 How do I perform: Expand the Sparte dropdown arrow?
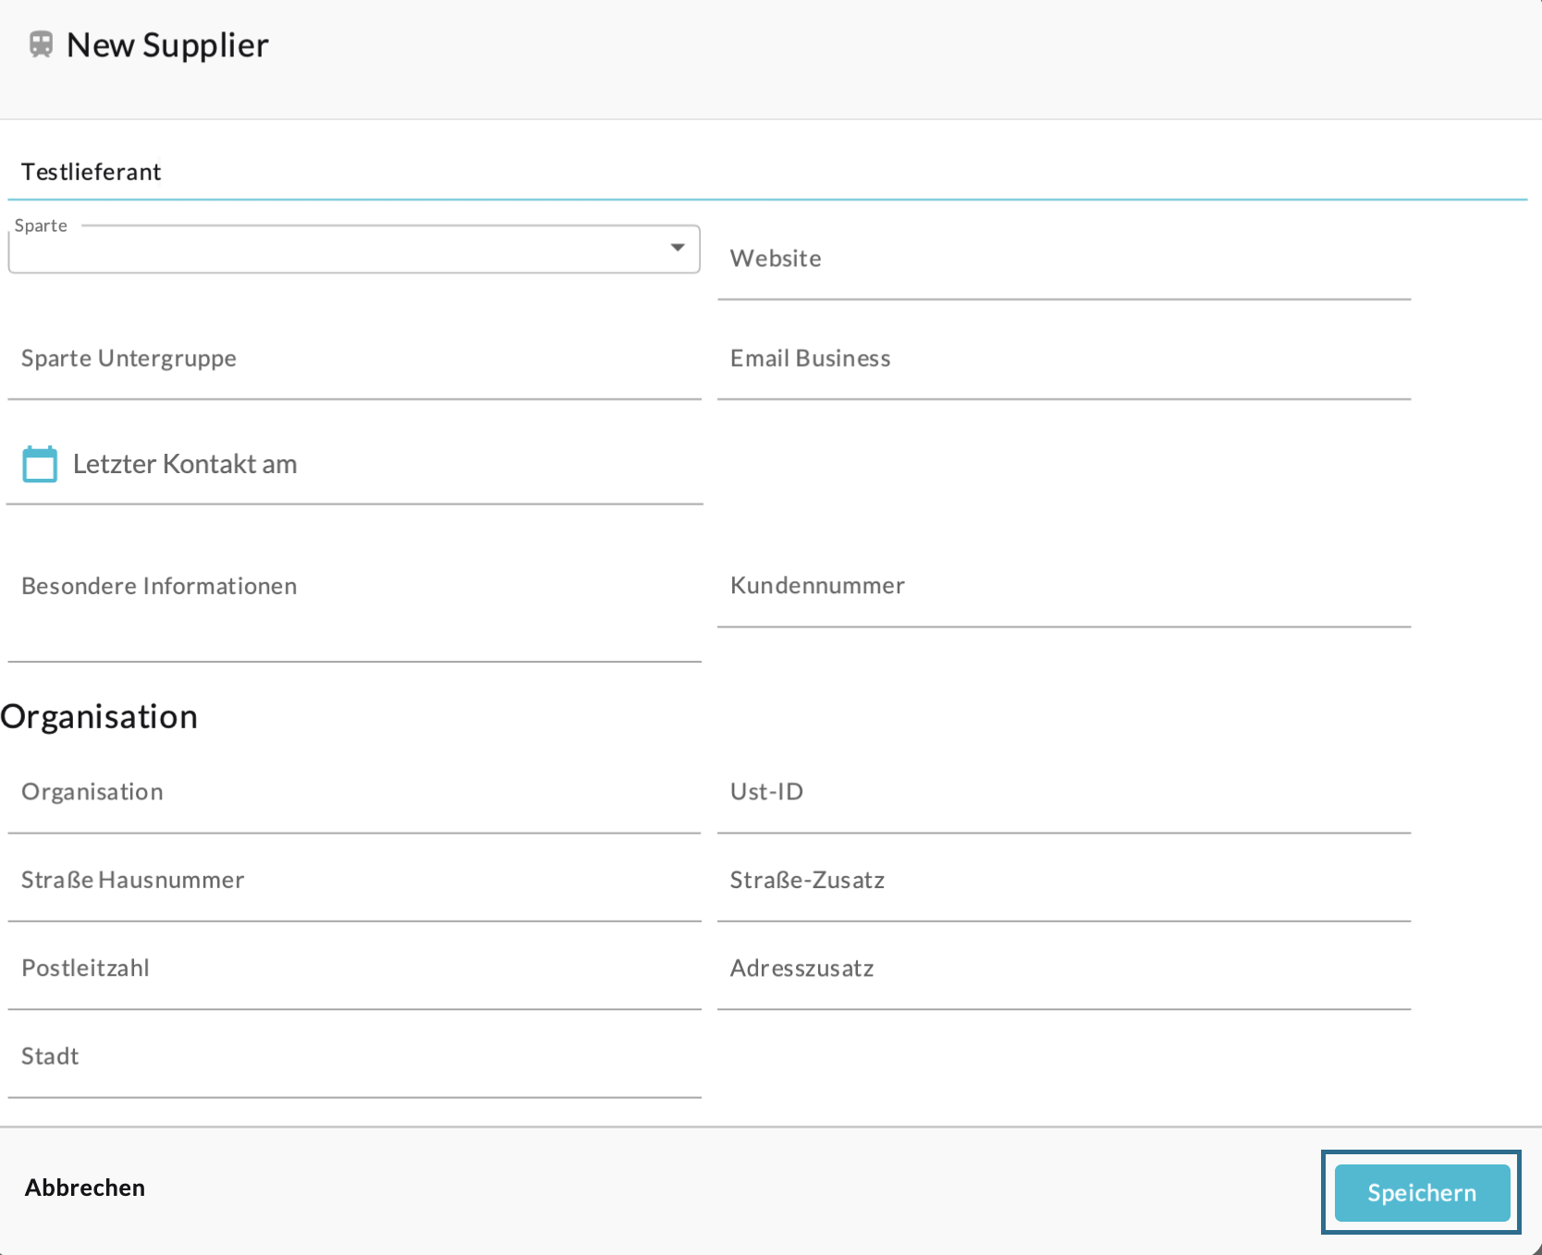678,248
